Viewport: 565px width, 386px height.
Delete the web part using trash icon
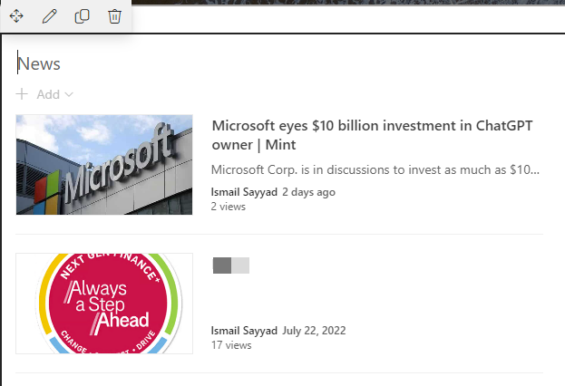point(114,16)
